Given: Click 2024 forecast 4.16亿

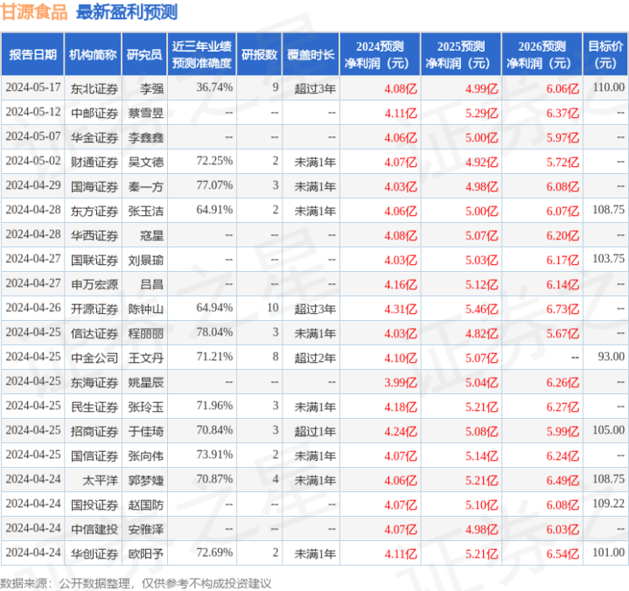Looking at the screenshot, I should (x=401, y=285).
